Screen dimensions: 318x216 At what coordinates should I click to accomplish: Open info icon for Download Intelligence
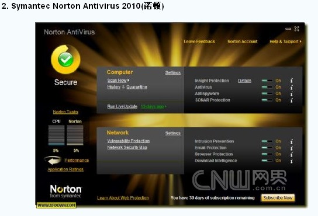292,161
